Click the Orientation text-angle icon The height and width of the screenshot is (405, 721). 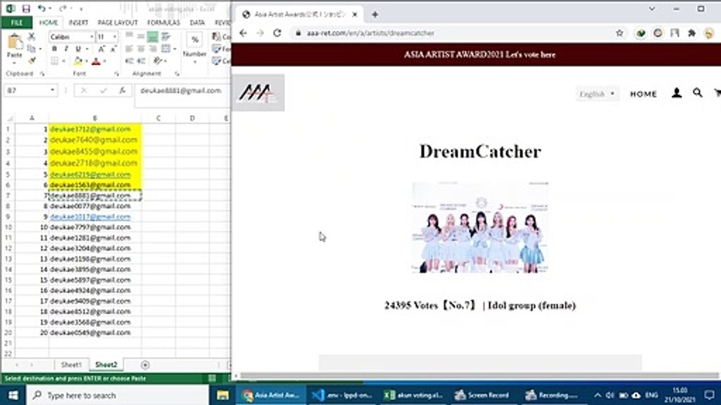pyautogui.click(x=157, y=61)
